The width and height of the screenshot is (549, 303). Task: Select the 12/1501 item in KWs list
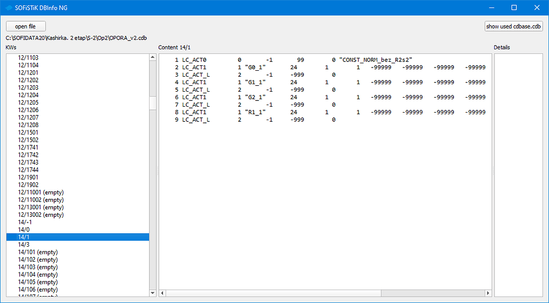(x=28, y=132)
